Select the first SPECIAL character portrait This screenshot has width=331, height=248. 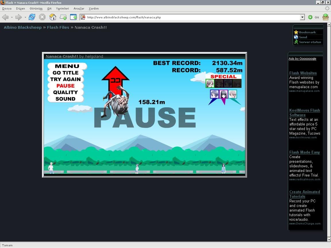point(210,84)
